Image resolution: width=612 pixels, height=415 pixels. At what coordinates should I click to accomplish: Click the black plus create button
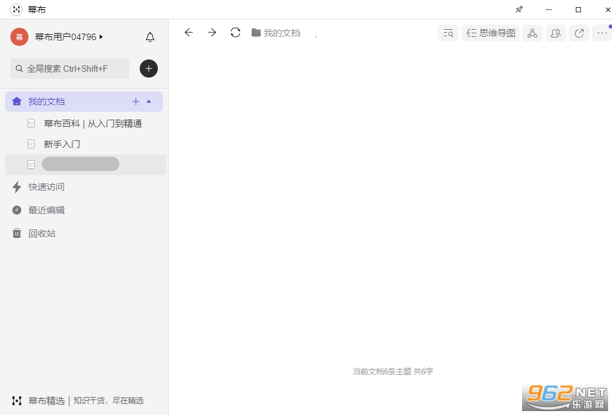click(x=149, y=69)
